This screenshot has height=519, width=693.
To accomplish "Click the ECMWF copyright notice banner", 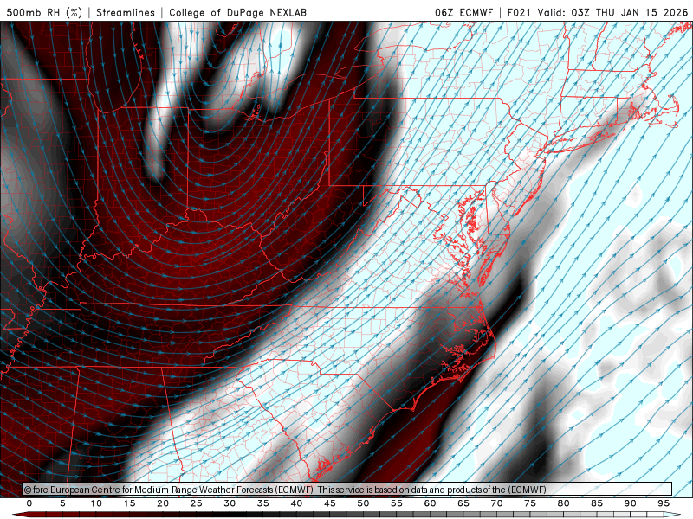I will [x=347, y=490].
